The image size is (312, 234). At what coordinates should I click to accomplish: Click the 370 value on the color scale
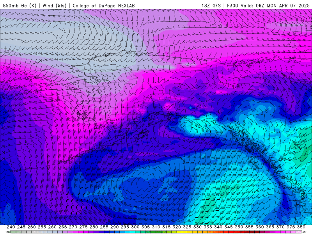280,227
